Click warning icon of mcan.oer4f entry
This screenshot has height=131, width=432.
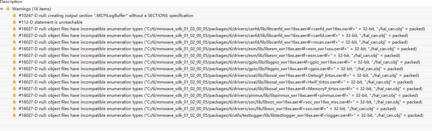pos(14,42)
